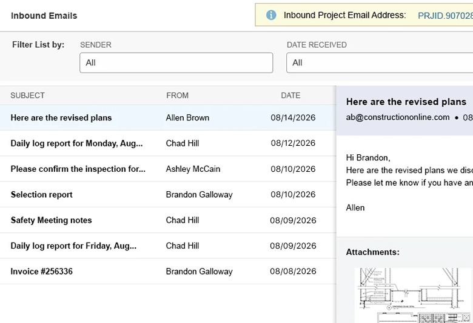Click the date 08/14/2026
473x323 pixels.
point(293,118)
